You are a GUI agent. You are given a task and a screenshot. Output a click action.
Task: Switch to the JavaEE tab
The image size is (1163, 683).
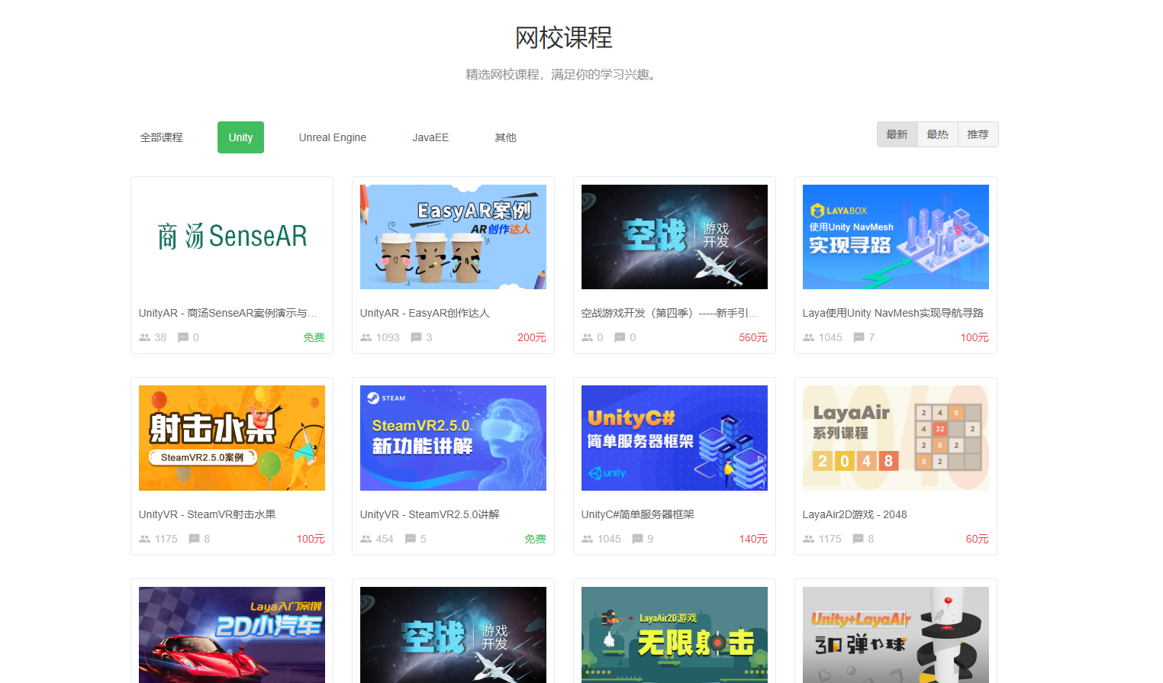click(x=430, y=137)
